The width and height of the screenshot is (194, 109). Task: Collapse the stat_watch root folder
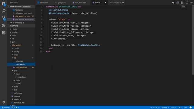pyautogui.click(x=16, y=45)
